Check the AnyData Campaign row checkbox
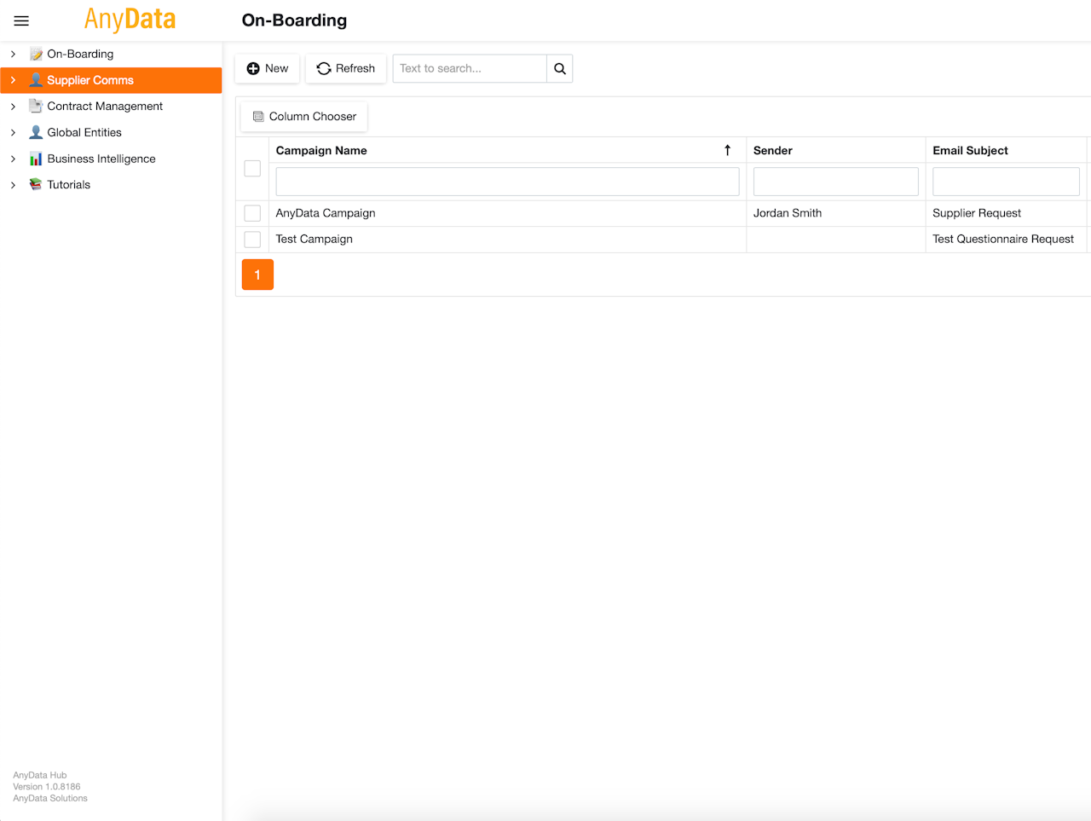The height and width of the screenshot is (821, 1091). [252, 213]
